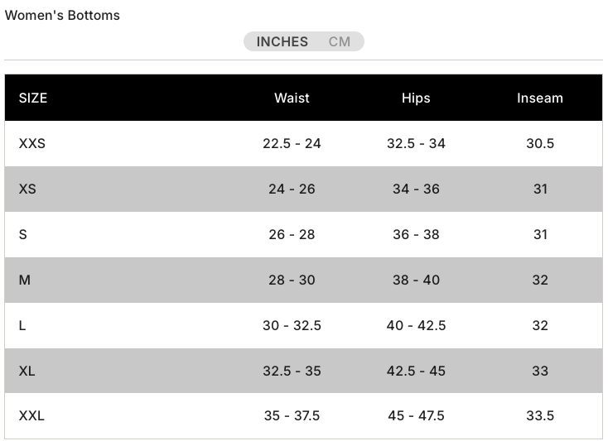Click the 22.5 - 24 waist value

pos(292,143)
